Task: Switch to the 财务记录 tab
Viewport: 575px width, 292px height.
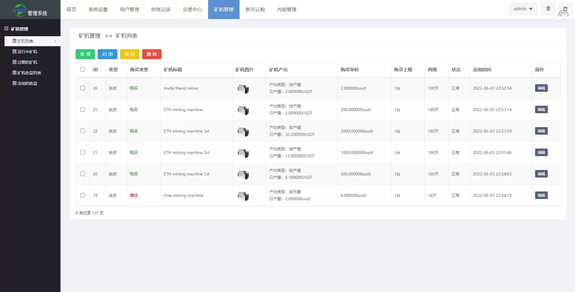Action: pos(160,9)
